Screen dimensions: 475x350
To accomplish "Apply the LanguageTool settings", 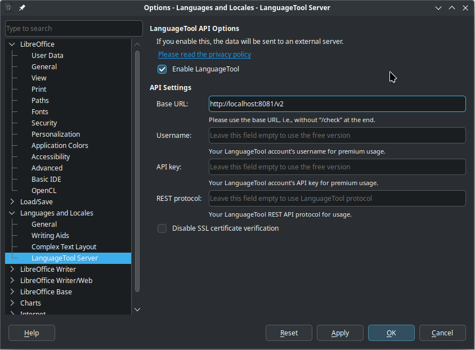I will tap(340, 333).
